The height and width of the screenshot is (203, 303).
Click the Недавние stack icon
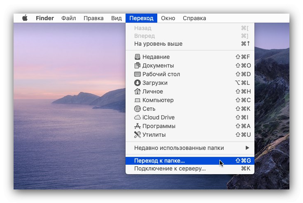coord(138,57)
